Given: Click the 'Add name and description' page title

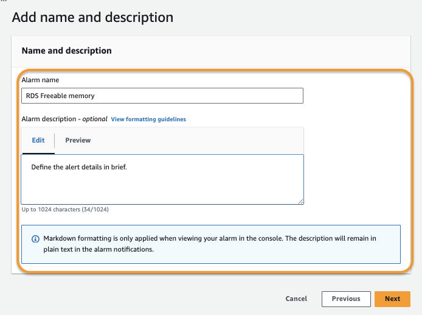Looking at the screenshot, I should (x=92, y=18).
